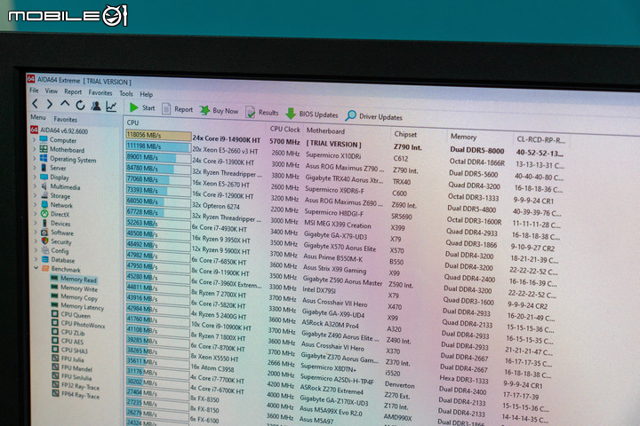Image resolution: width=640 pixels, height=426 pixels.
Task: Select the Motherboard tree icon
Action: [x=44, y=149]
